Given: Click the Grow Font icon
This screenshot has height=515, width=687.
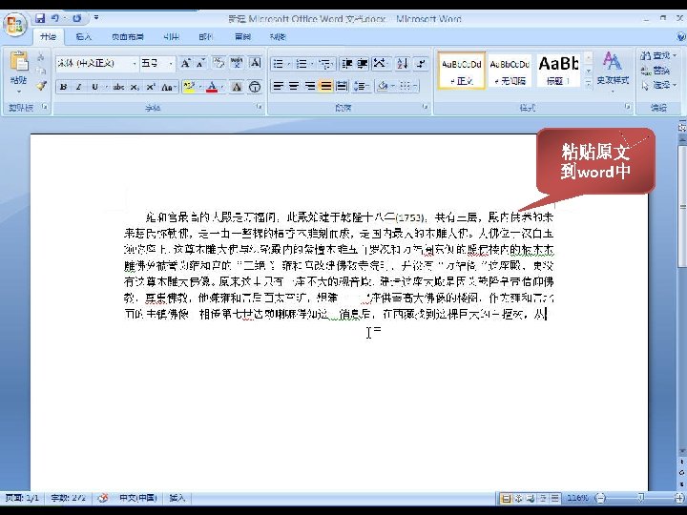Looking at the screenshot, I should point(186,64).
